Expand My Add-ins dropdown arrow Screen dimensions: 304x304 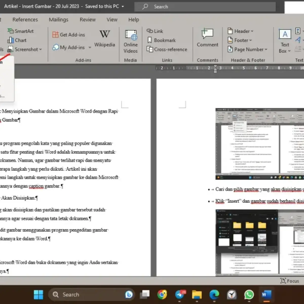point(90,47)
